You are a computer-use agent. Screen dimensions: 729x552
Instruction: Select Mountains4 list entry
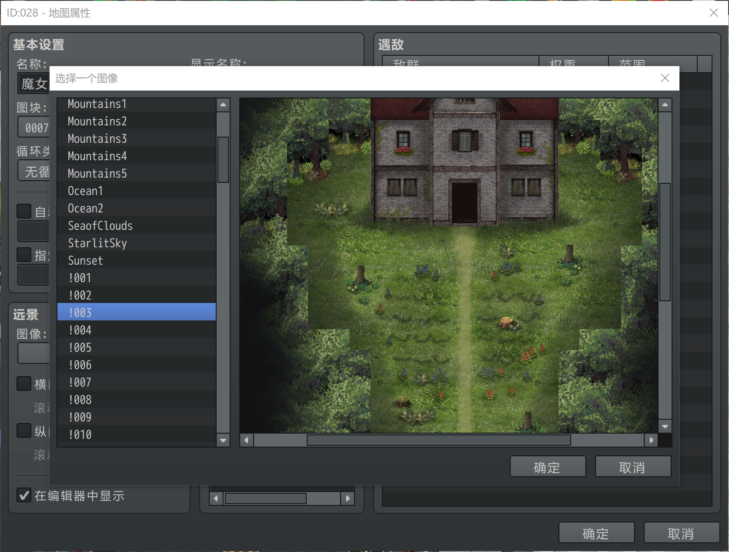(x=137, y=156)
